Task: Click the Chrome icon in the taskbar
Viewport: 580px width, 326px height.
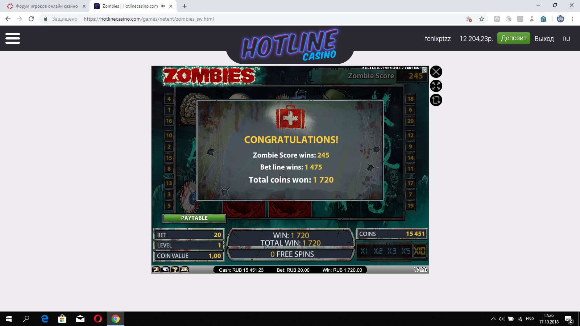Action: (116, 319)
